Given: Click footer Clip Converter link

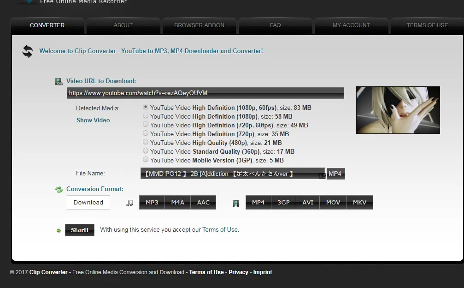Looking at the screenshot, I should point(48,272).
